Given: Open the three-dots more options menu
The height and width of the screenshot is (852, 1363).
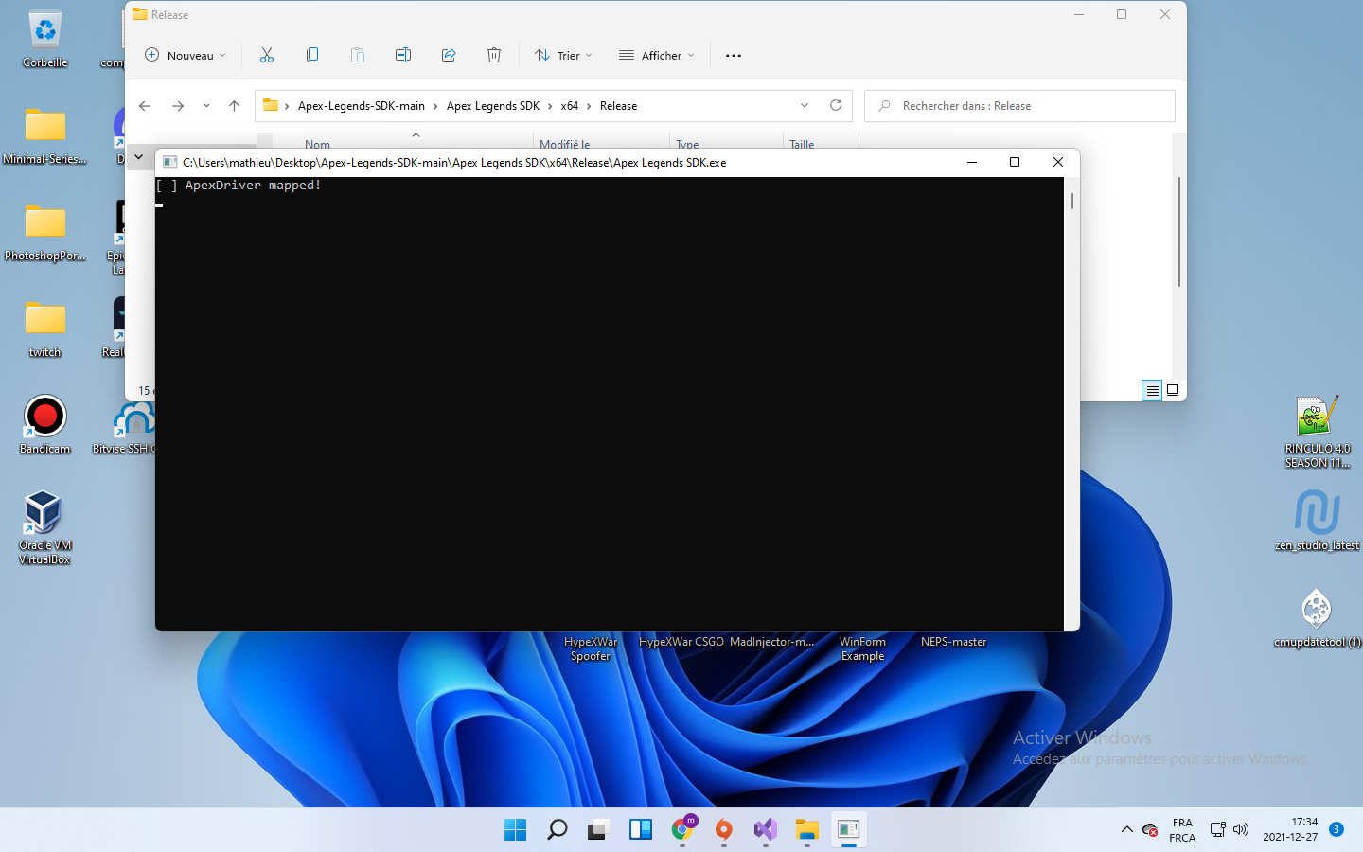Looking at the screenshot, I should coord(734,56).
